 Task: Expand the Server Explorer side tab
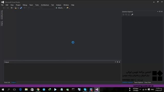pyautogui.click(x=2, y=15)
